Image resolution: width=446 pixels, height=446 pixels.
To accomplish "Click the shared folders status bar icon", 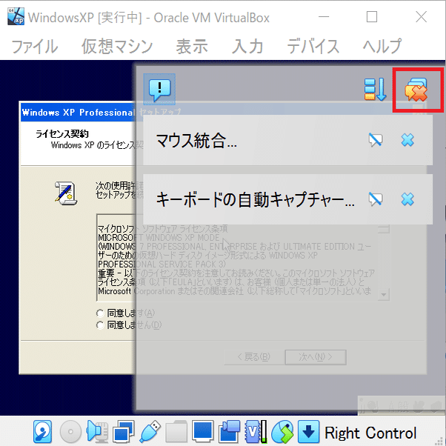I will tap(176, 431).
